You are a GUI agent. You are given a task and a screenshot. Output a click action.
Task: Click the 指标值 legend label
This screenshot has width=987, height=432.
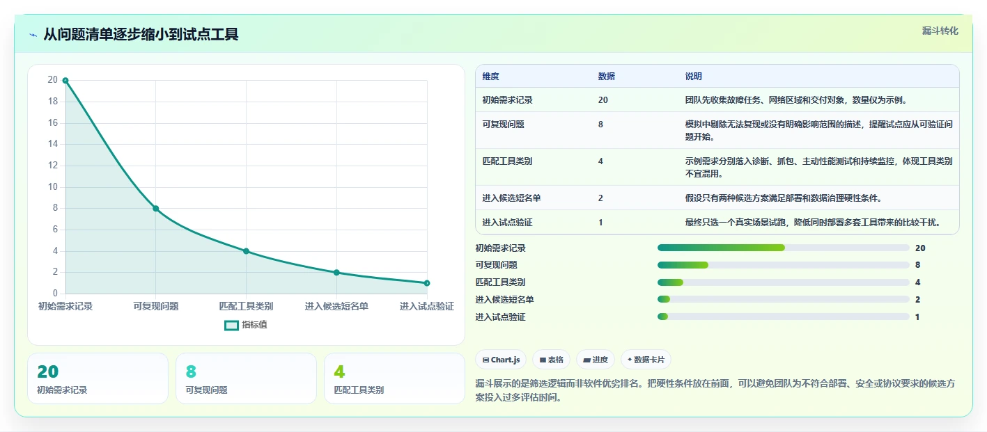point(254,325)
